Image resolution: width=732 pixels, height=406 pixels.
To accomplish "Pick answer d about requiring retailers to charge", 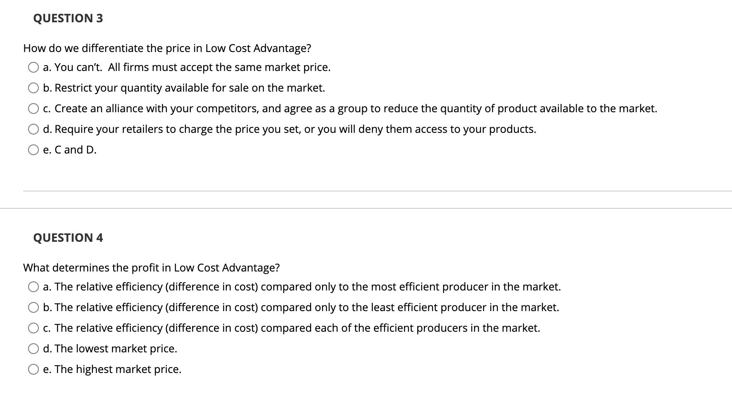I will pos(34,129).
